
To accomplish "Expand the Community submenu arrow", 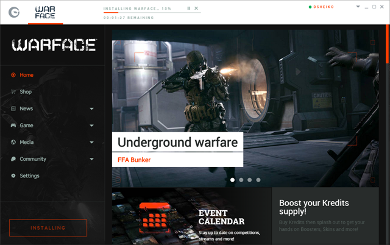I will coord(92,159).
